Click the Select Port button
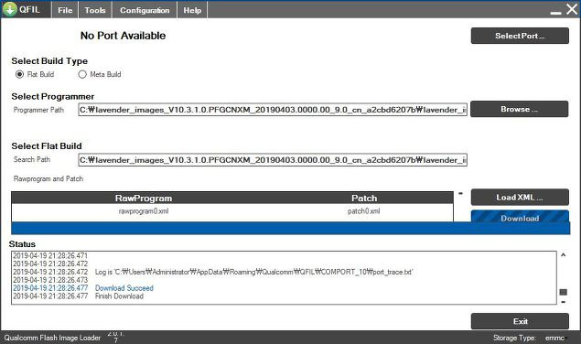Screen dimensions: 581x344 point(520,36)
